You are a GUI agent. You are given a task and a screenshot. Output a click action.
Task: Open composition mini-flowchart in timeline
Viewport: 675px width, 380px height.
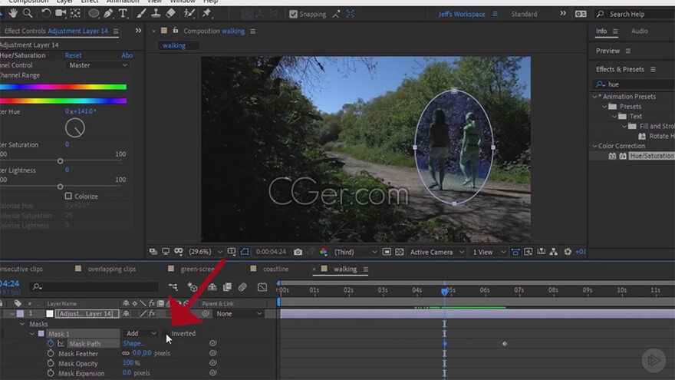click(x=173, y=287)
